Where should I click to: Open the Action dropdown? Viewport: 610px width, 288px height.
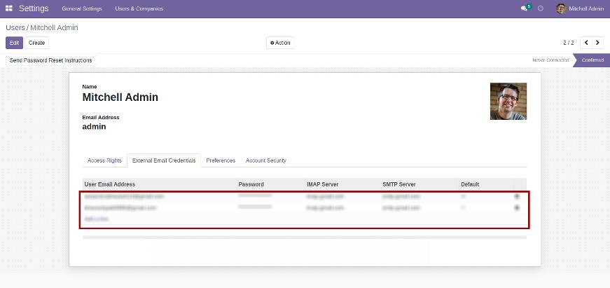(x=280, y=43)
